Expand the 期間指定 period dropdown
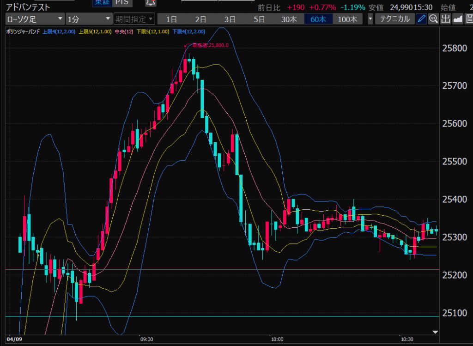Image resolution: width=473 pixels, height=346 pixels. coord(134,19)
